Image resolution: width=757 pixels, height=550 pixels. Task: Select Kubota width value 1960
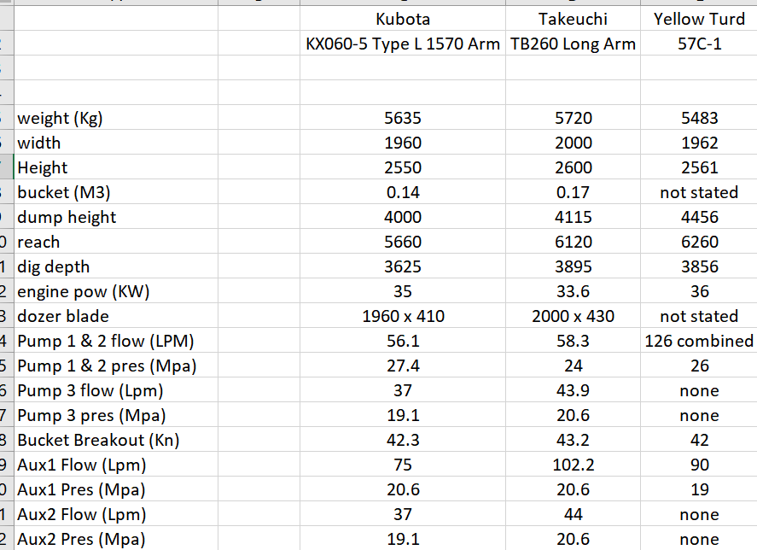(x=403, y=143)
